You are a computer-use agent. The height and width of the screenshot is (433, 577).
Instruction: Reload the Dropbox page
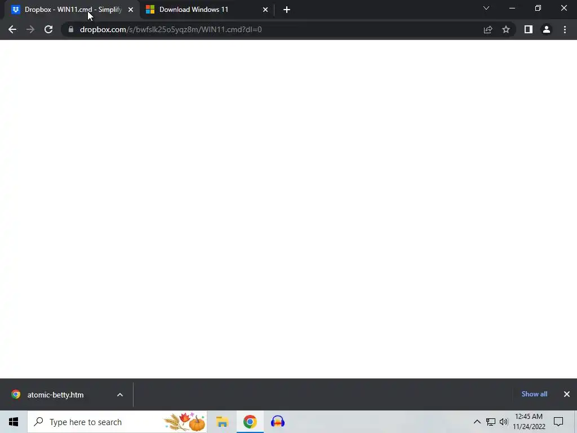(48, 29)
